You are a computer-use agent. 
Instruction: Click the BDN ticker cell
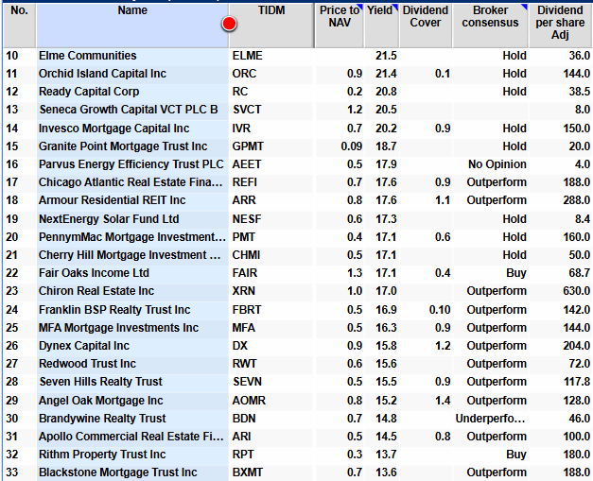(244, 419)
